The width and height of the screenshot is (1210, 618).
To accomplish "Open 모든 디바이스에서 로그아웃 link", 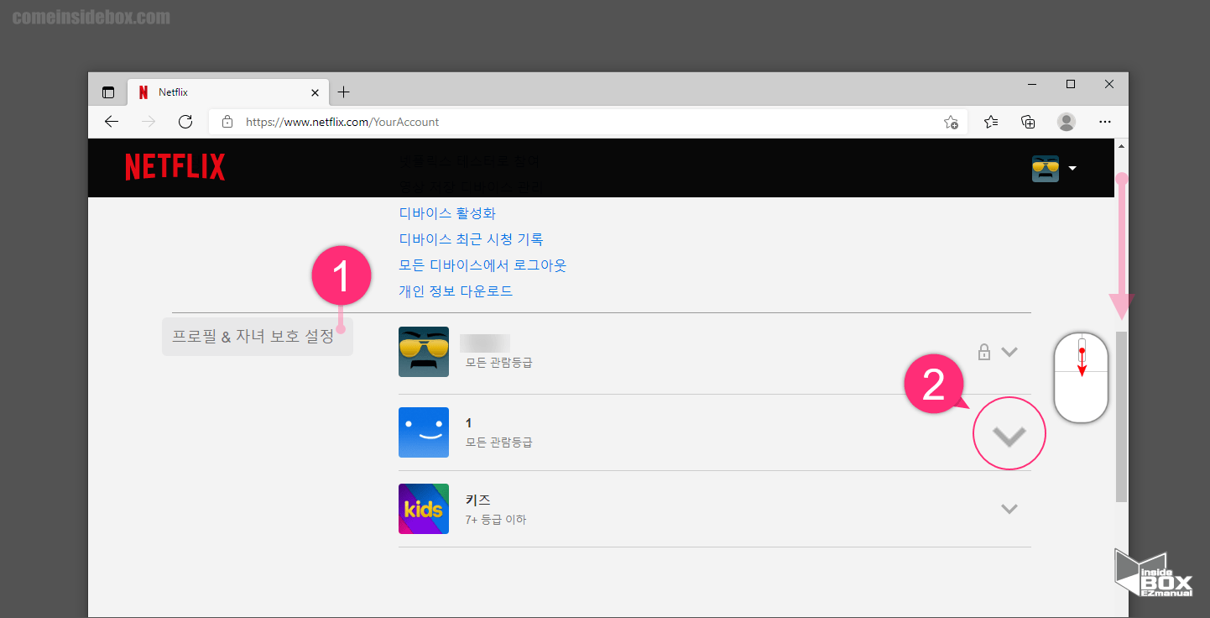I will pyautogui.click(x=482, y=265).
